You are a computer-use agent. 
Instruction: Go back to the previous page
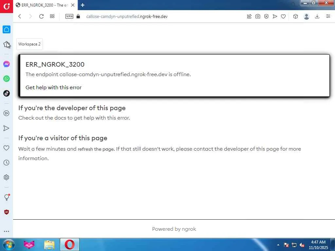click(x=20, y=16)
